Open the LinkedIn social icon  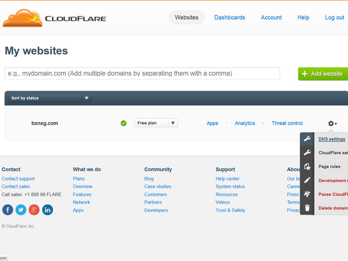[47, 210]
